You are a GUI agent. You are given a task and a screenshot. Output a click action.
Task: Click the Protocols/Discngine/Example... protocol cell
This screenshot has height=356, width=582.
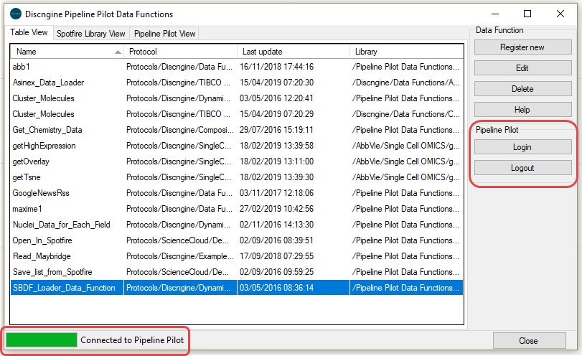[x=180, y=256]
